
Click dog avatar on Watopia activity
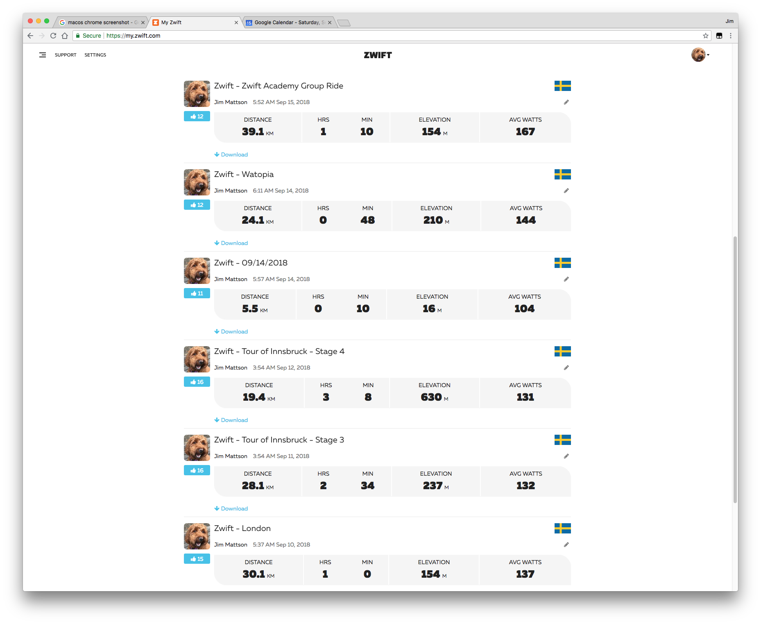[x=197, y=182]
